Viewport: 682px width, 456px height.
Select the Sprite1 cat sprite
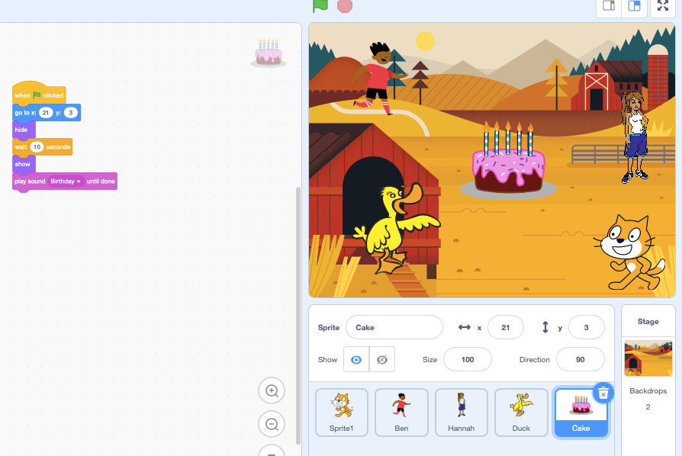tap(342, 413)
